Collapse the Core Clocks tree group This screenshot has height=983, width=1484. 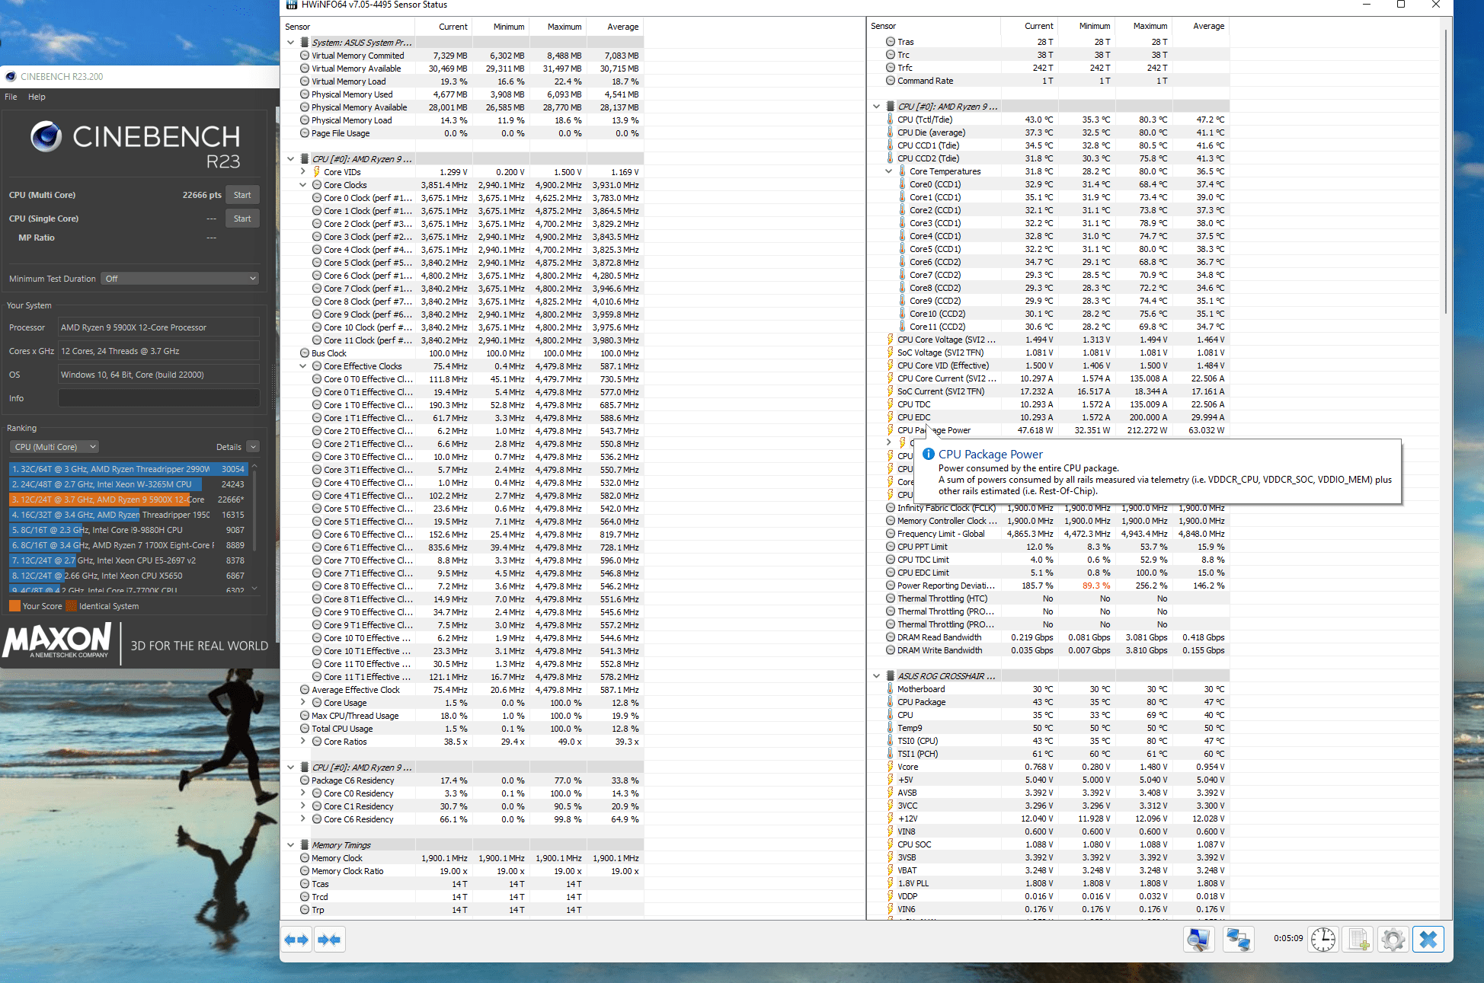pyautogui.click(x=302, y=185)
